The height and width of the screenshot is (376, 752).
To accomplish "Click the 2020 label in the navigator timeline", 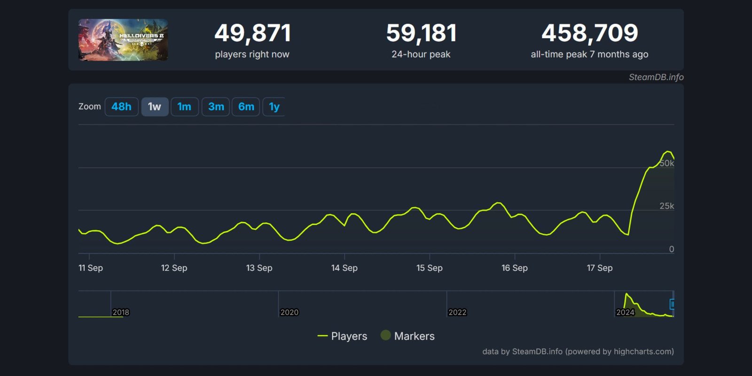I will tap(289, 312).
